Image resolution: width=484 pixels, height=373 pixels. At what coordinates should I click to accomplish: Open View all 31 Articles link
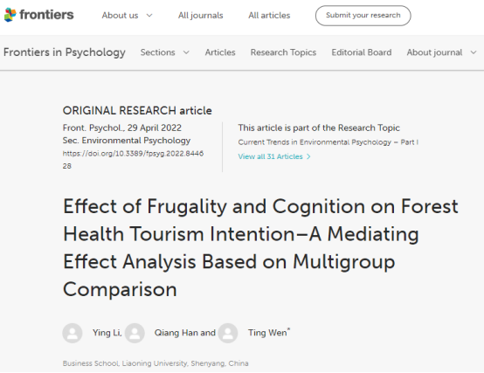271,156
